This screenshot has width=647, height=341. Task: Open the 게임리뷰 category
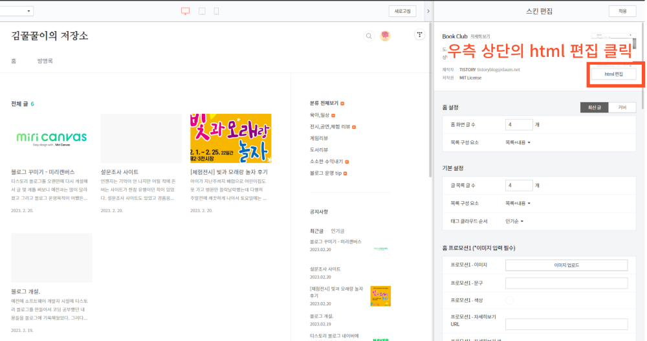click(x=319, y=138)
